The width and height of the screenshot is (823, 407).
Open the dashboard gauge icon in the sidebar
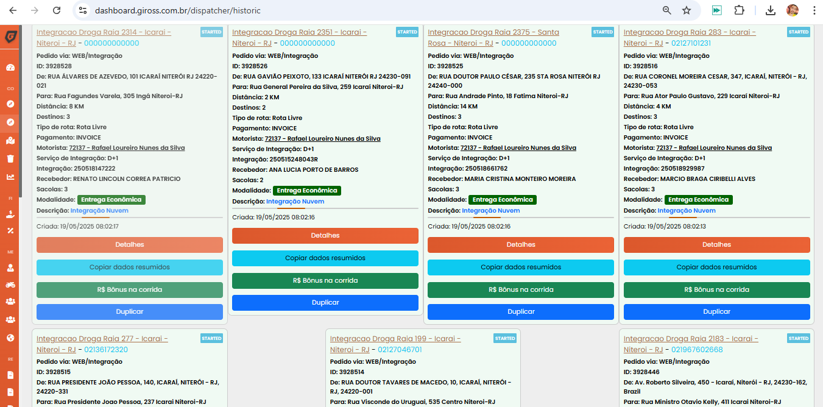click(10, 68)
